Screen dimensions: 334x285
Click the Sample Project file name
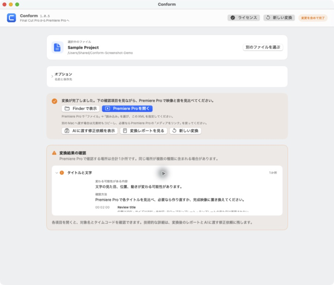[83, 47]
